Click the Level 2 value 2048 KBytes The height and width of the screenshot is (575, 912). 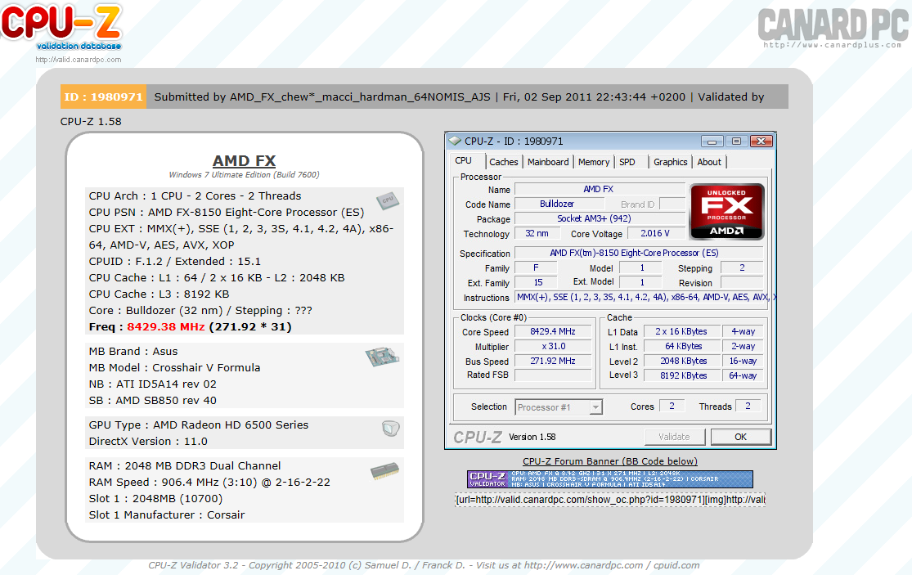point(681,361)
